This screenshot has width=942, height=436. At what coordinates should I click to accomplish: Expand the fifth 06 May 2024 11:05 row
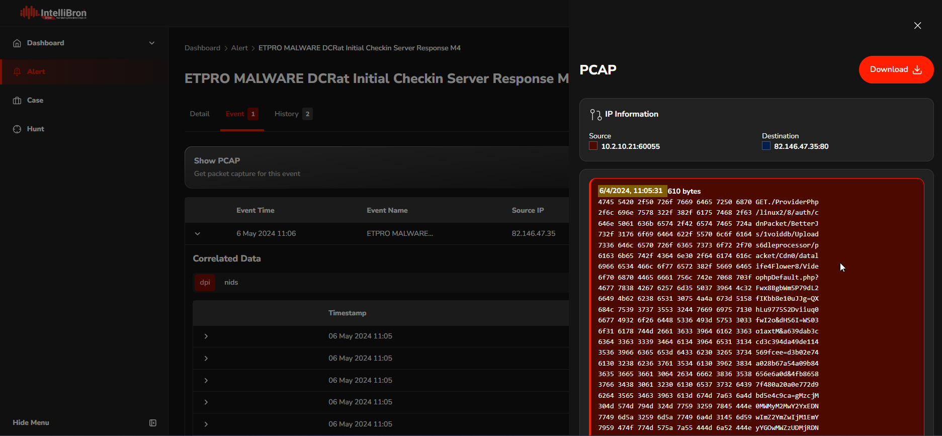point(206,424)
